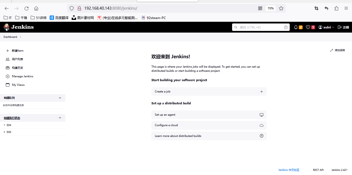
Task: Click the 队列中没有构建任务 text
Action: (x=14, y=105)
